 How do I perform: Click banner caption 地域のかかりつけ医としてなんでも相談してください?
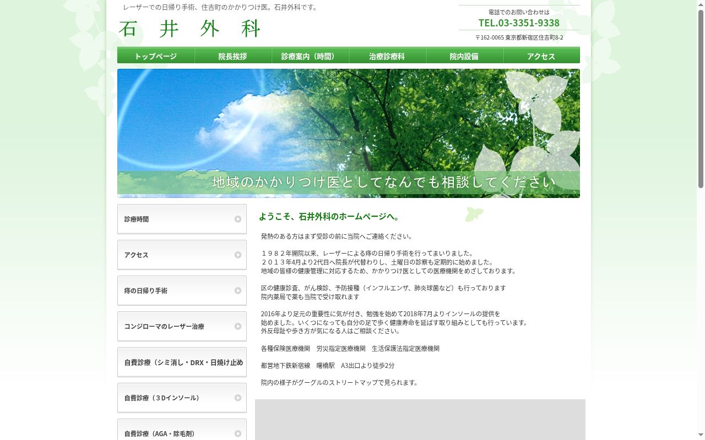tap(384, 182)
